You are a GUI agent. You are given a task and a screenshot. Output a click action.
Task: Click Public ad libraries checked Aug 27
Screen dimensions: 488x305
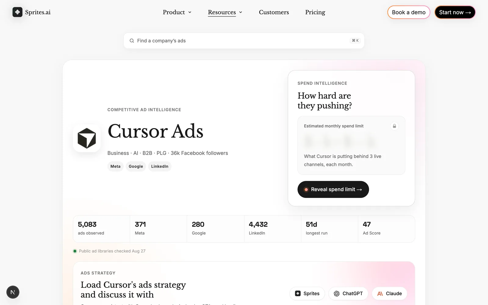(112, 251)
